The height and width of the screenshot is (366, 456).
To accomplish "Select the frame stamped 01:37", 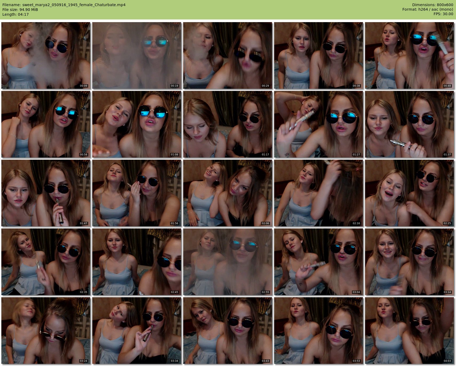I will point(409,124).
